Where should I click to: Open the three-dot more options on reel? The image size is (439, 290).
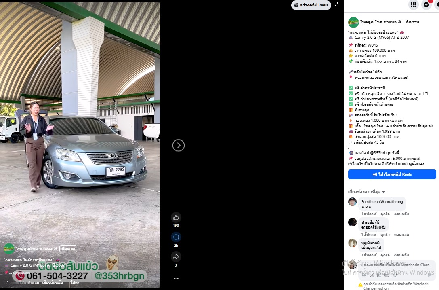[x=176, y=279]
